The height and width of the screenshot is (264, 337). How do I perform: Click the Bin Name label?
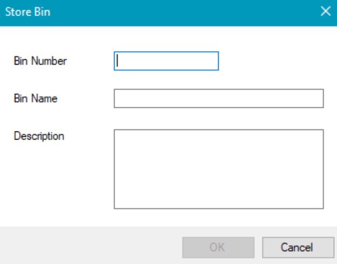[x=36, y=99]
